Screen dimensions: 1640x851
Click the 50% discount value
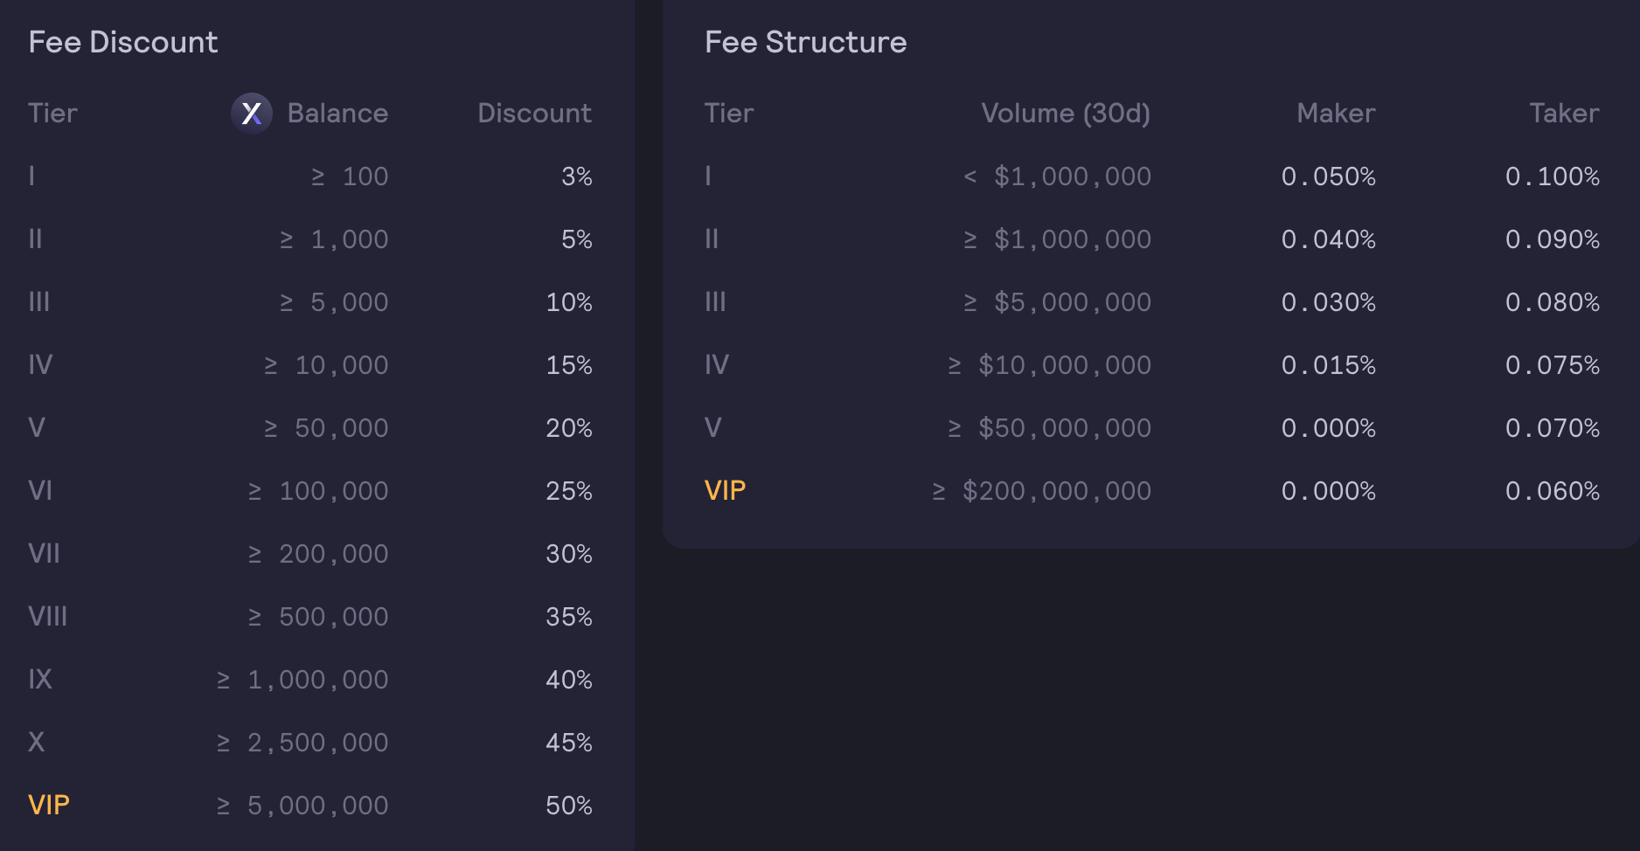coord(568,805)
